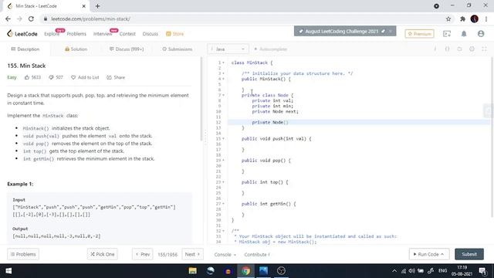
Task: Expand the Console panel
Action: point(225,254)
